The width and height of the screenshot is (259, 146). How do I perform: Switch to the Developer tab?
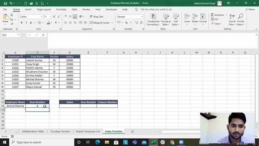pos(111,9)
